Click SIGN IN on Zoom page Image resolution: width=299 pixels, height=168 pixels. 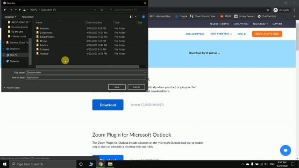[x=242, y=34]
